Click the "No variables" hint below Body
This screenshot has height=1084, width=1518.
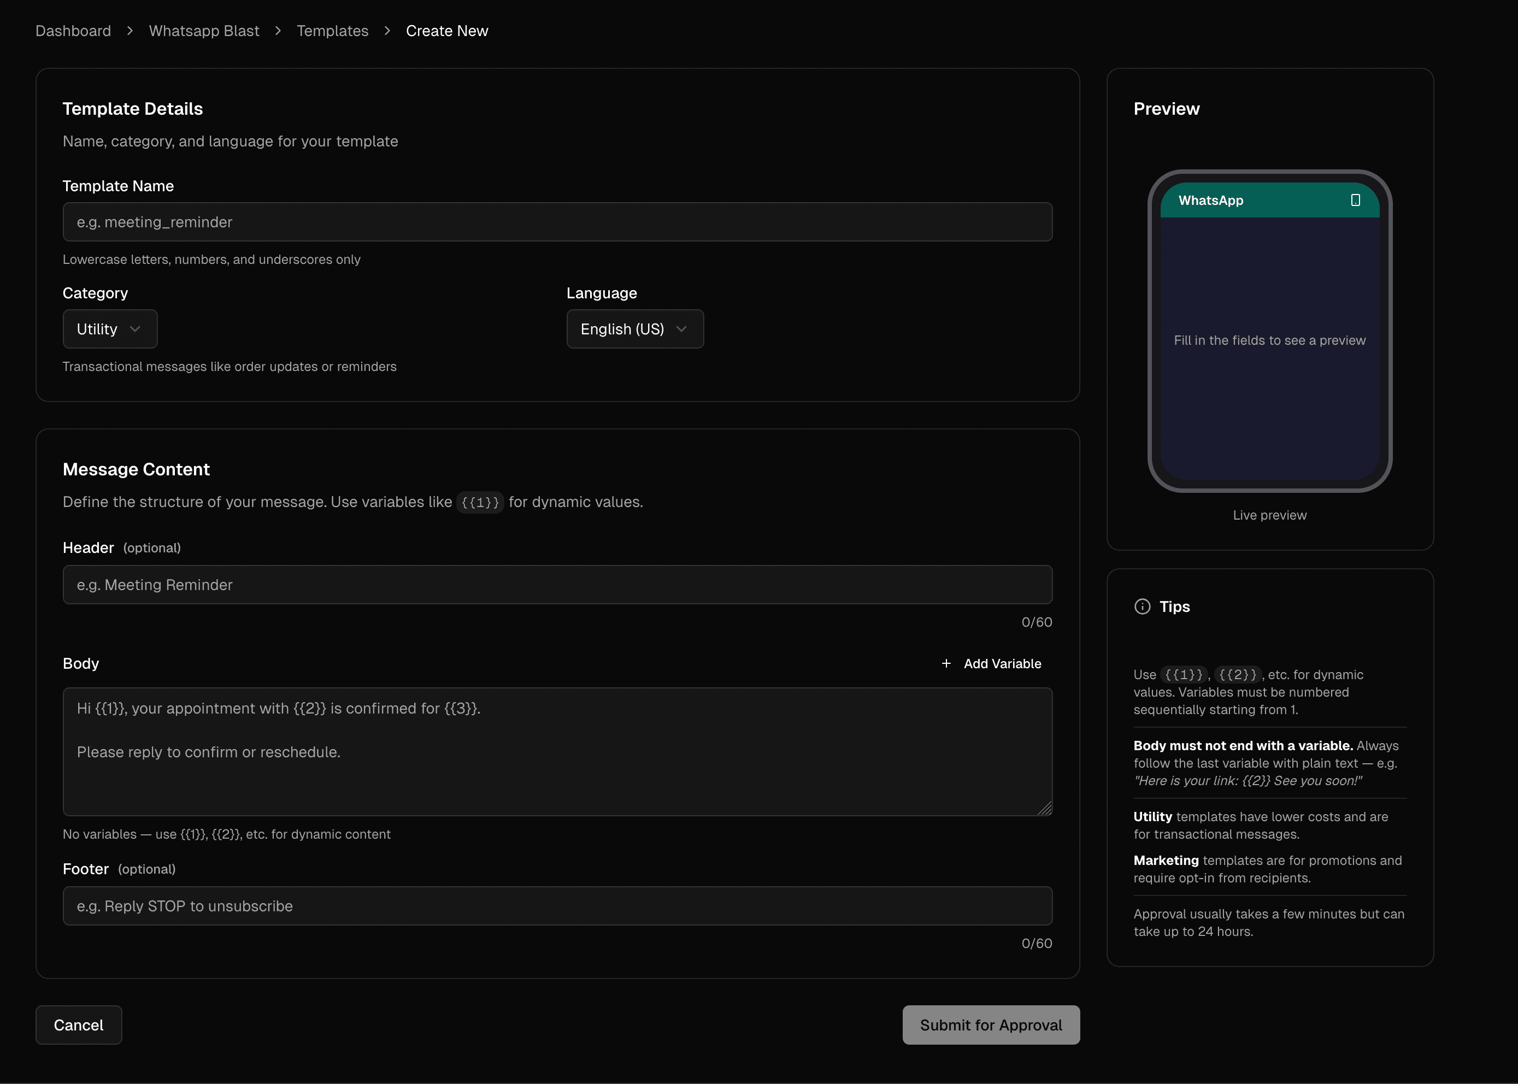click(x=227, y=834)
